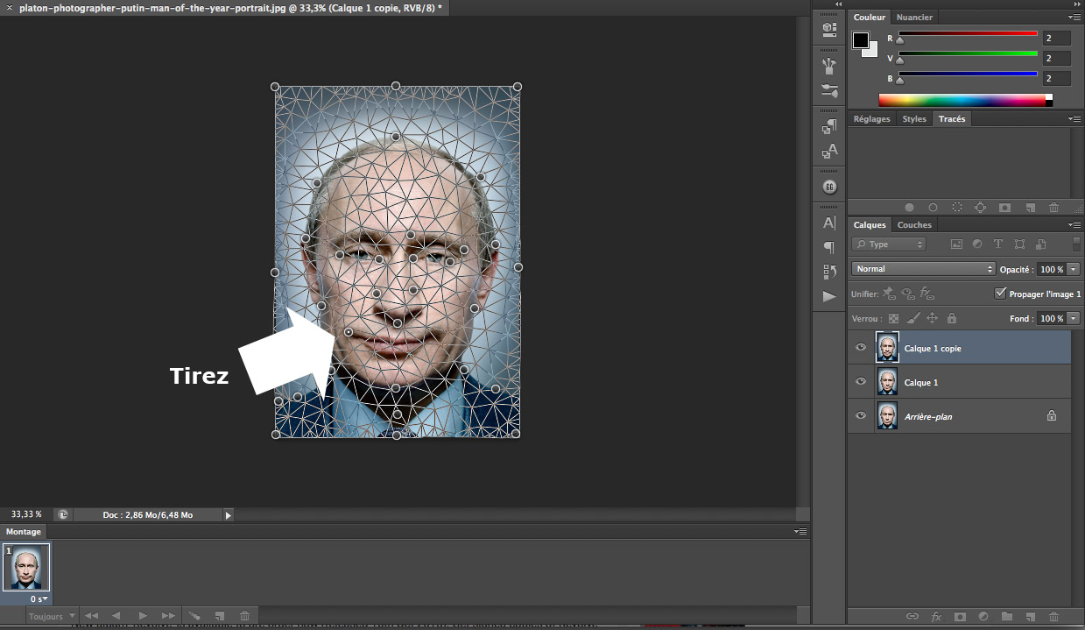The height and width of the screenshot is (630, 1085).
Task: Uncheck the Propager l'image 1 checkbox
Action: click(x=1001, y=294)
